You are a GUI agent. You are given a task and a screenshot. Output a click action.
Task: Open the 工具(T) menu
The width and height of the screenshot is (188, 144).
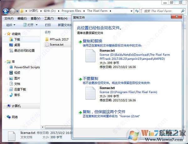tap(49, 18)
